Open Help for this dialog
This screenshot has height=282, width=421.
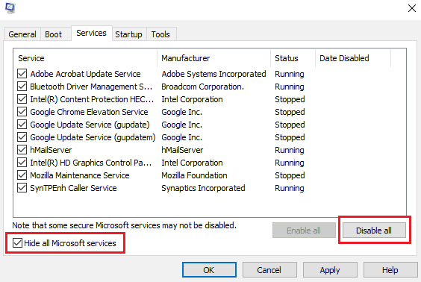390,269
